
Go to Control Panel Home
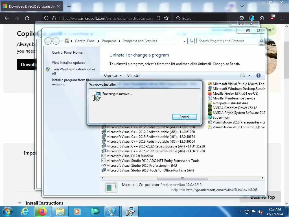pyautogui.click(x=67, y=52)
